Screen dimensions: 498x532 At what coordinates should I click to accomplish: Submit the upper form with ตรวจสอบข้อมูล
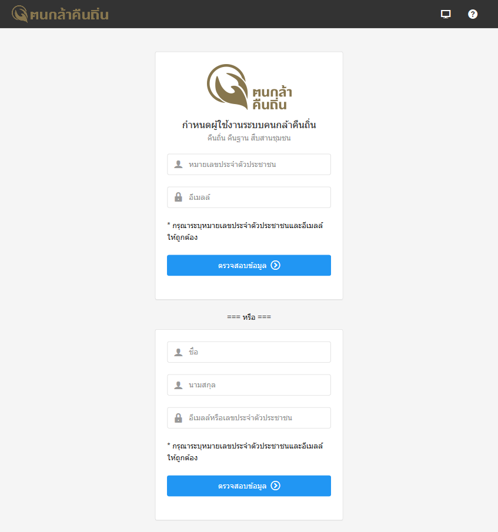[249, 265]
